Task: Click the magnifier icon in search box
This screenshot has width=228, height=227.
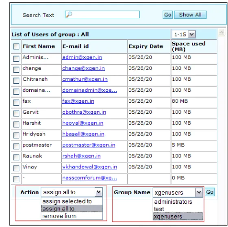Action: pos(69,15)
